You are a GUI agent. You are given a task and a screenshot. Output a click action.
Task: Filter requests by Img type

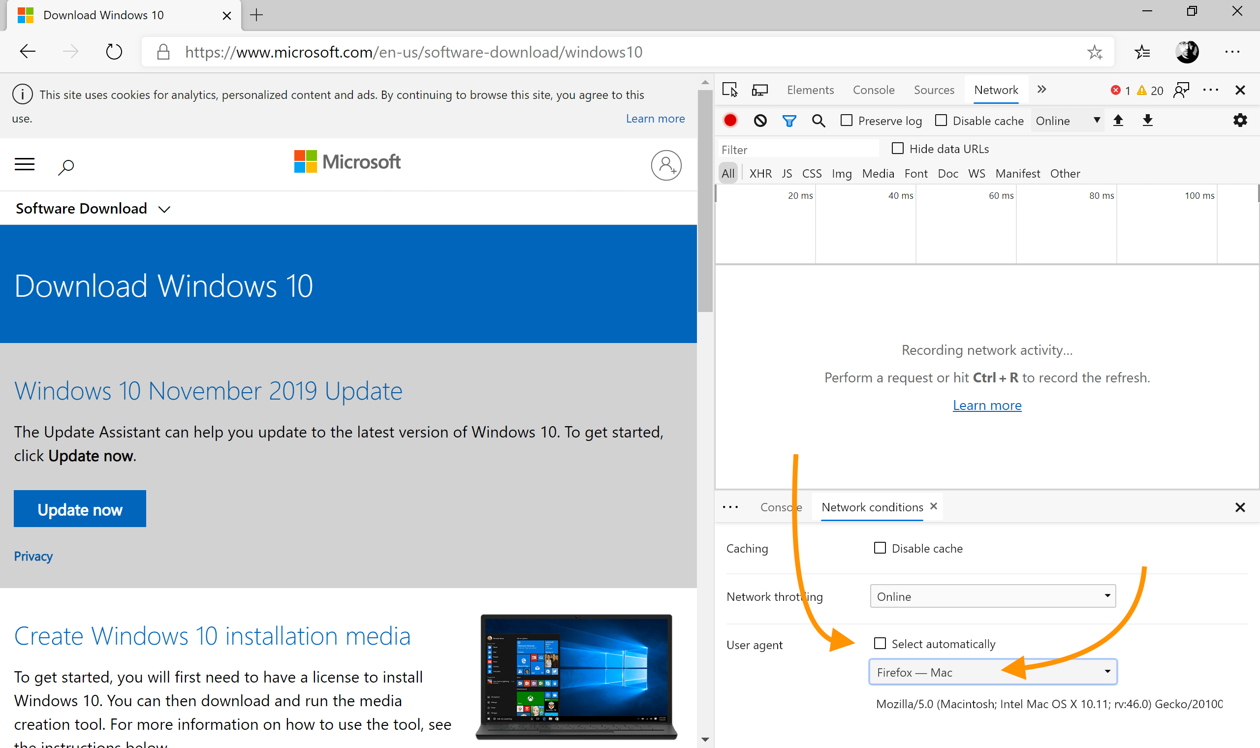click(x=841, y=173)
